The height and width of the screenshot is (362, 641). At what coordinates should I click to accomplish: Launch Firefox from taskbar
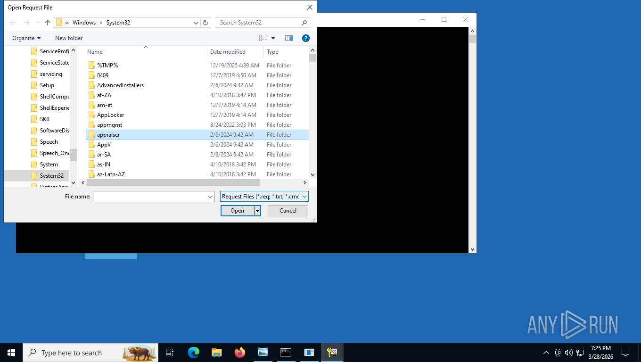pos(240,353)
